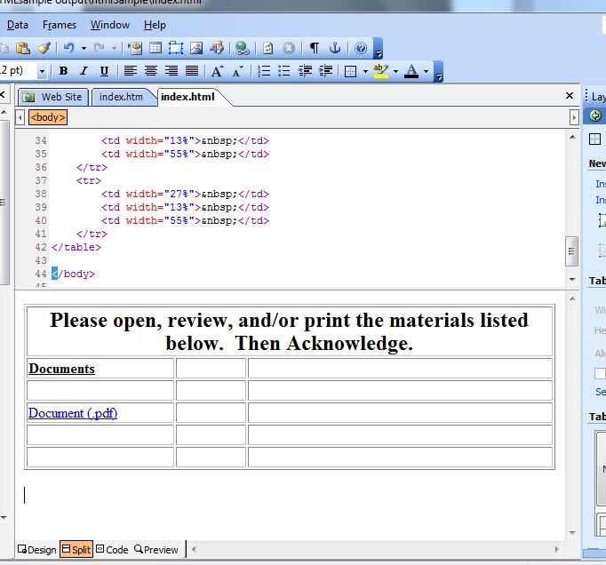
Task: Expand Formatting toolbar options overflow
Action: click(x=439, y=72)
